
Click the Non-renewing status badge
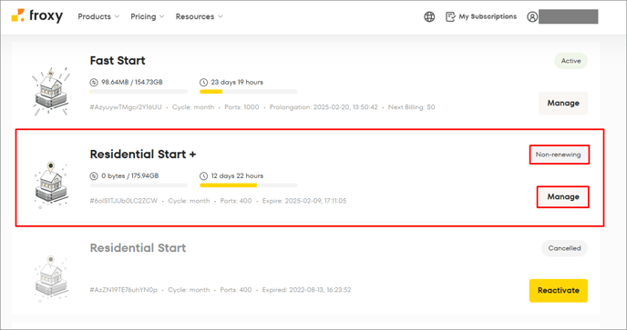click(559, 155)
